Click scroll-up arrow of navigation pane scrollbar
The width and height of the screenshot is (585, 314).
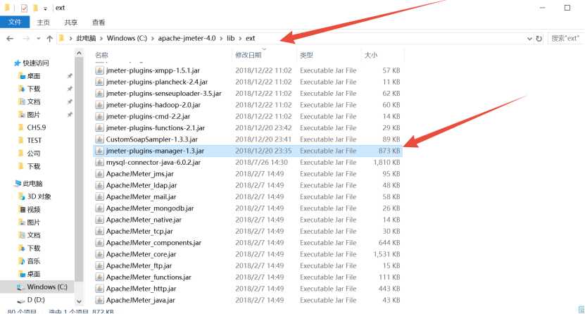[79, 54]
